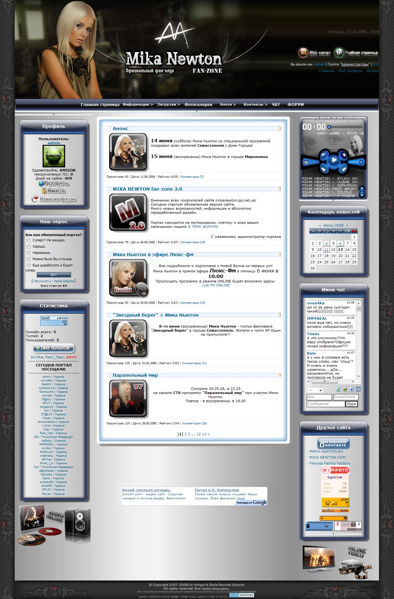Image resolution: width=394 pixels, height=599 pixels.
Task: Select poll option Еще доработать и будет супер
Action: [29, 265]
